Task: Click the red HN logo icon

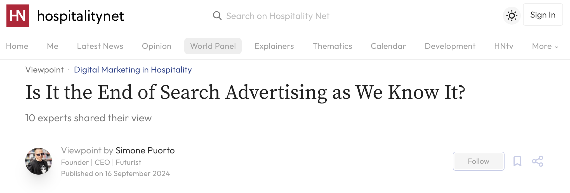Action: pos(18,16)
